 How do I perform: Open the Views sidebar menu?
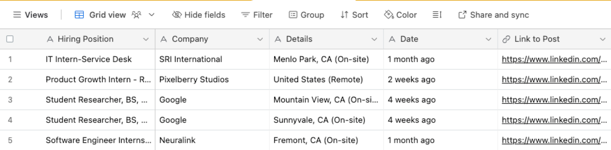(x=31, y=15)
